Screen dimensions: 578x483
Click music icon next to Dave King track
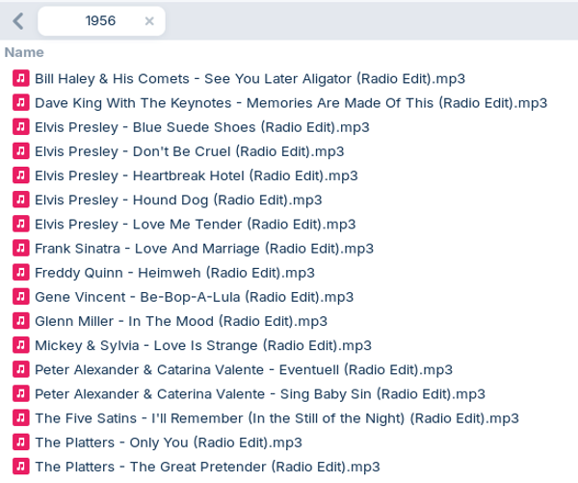(x=21, y=102)
